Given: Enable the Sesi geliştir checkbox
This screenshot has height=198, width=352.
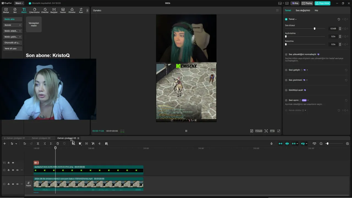Looking at the screenshot, I should (x=286, y=70).
